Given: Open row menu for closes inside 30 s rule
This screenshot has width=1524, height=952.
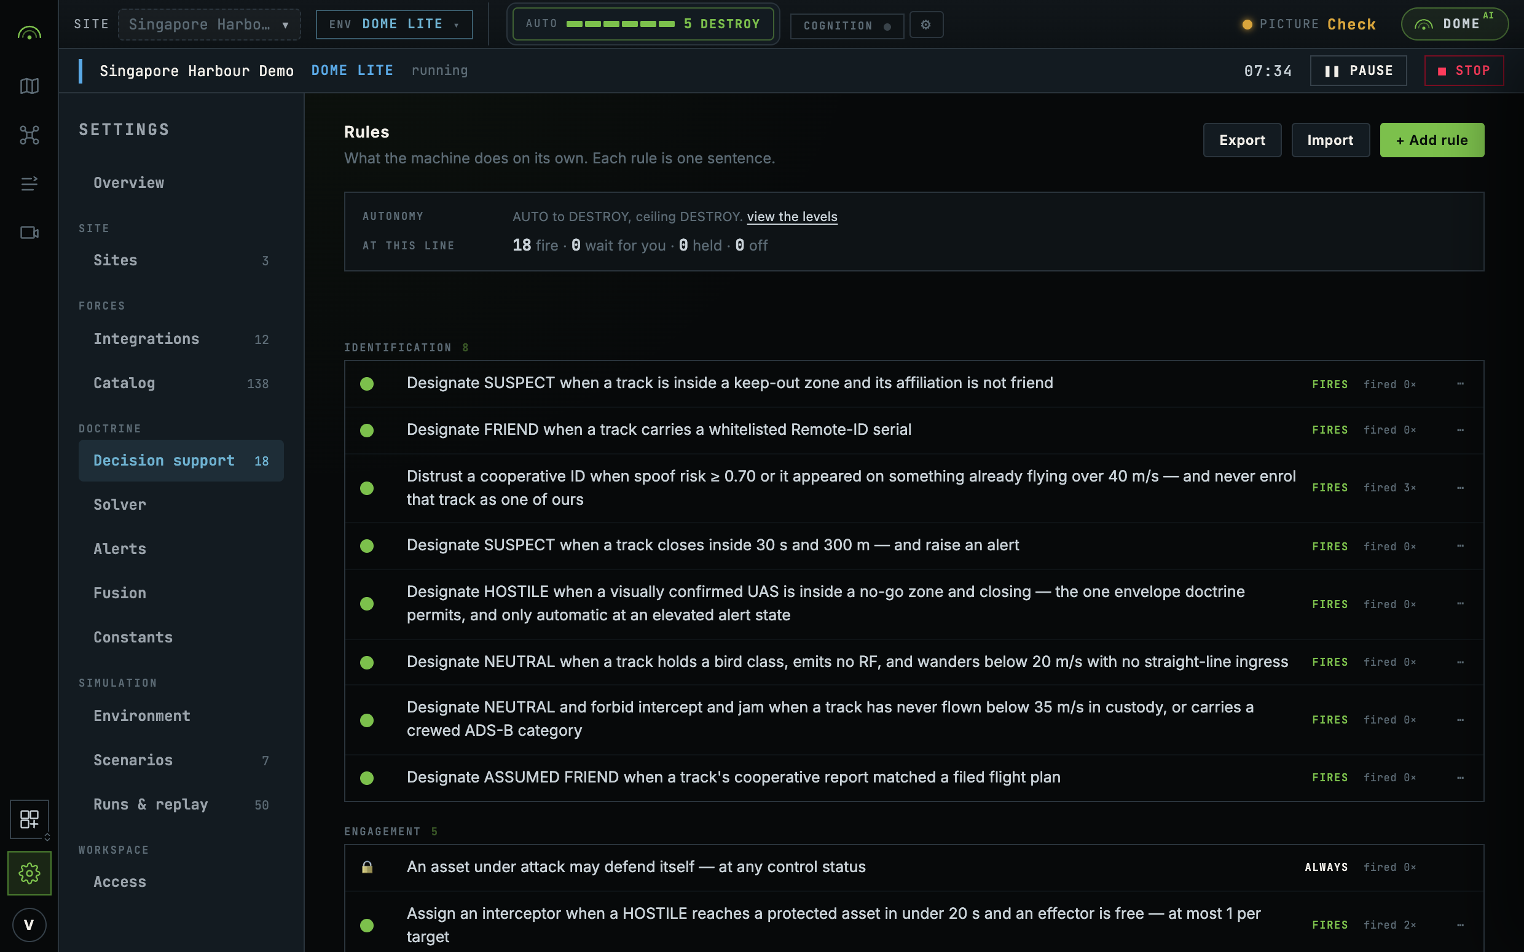Looking at the screenshot, I should pos(1460,546).
